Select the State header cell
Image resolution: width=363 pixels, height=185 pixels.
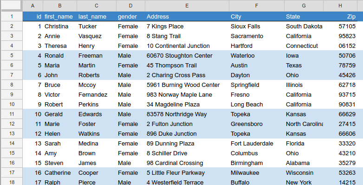(x=304, y=16)
